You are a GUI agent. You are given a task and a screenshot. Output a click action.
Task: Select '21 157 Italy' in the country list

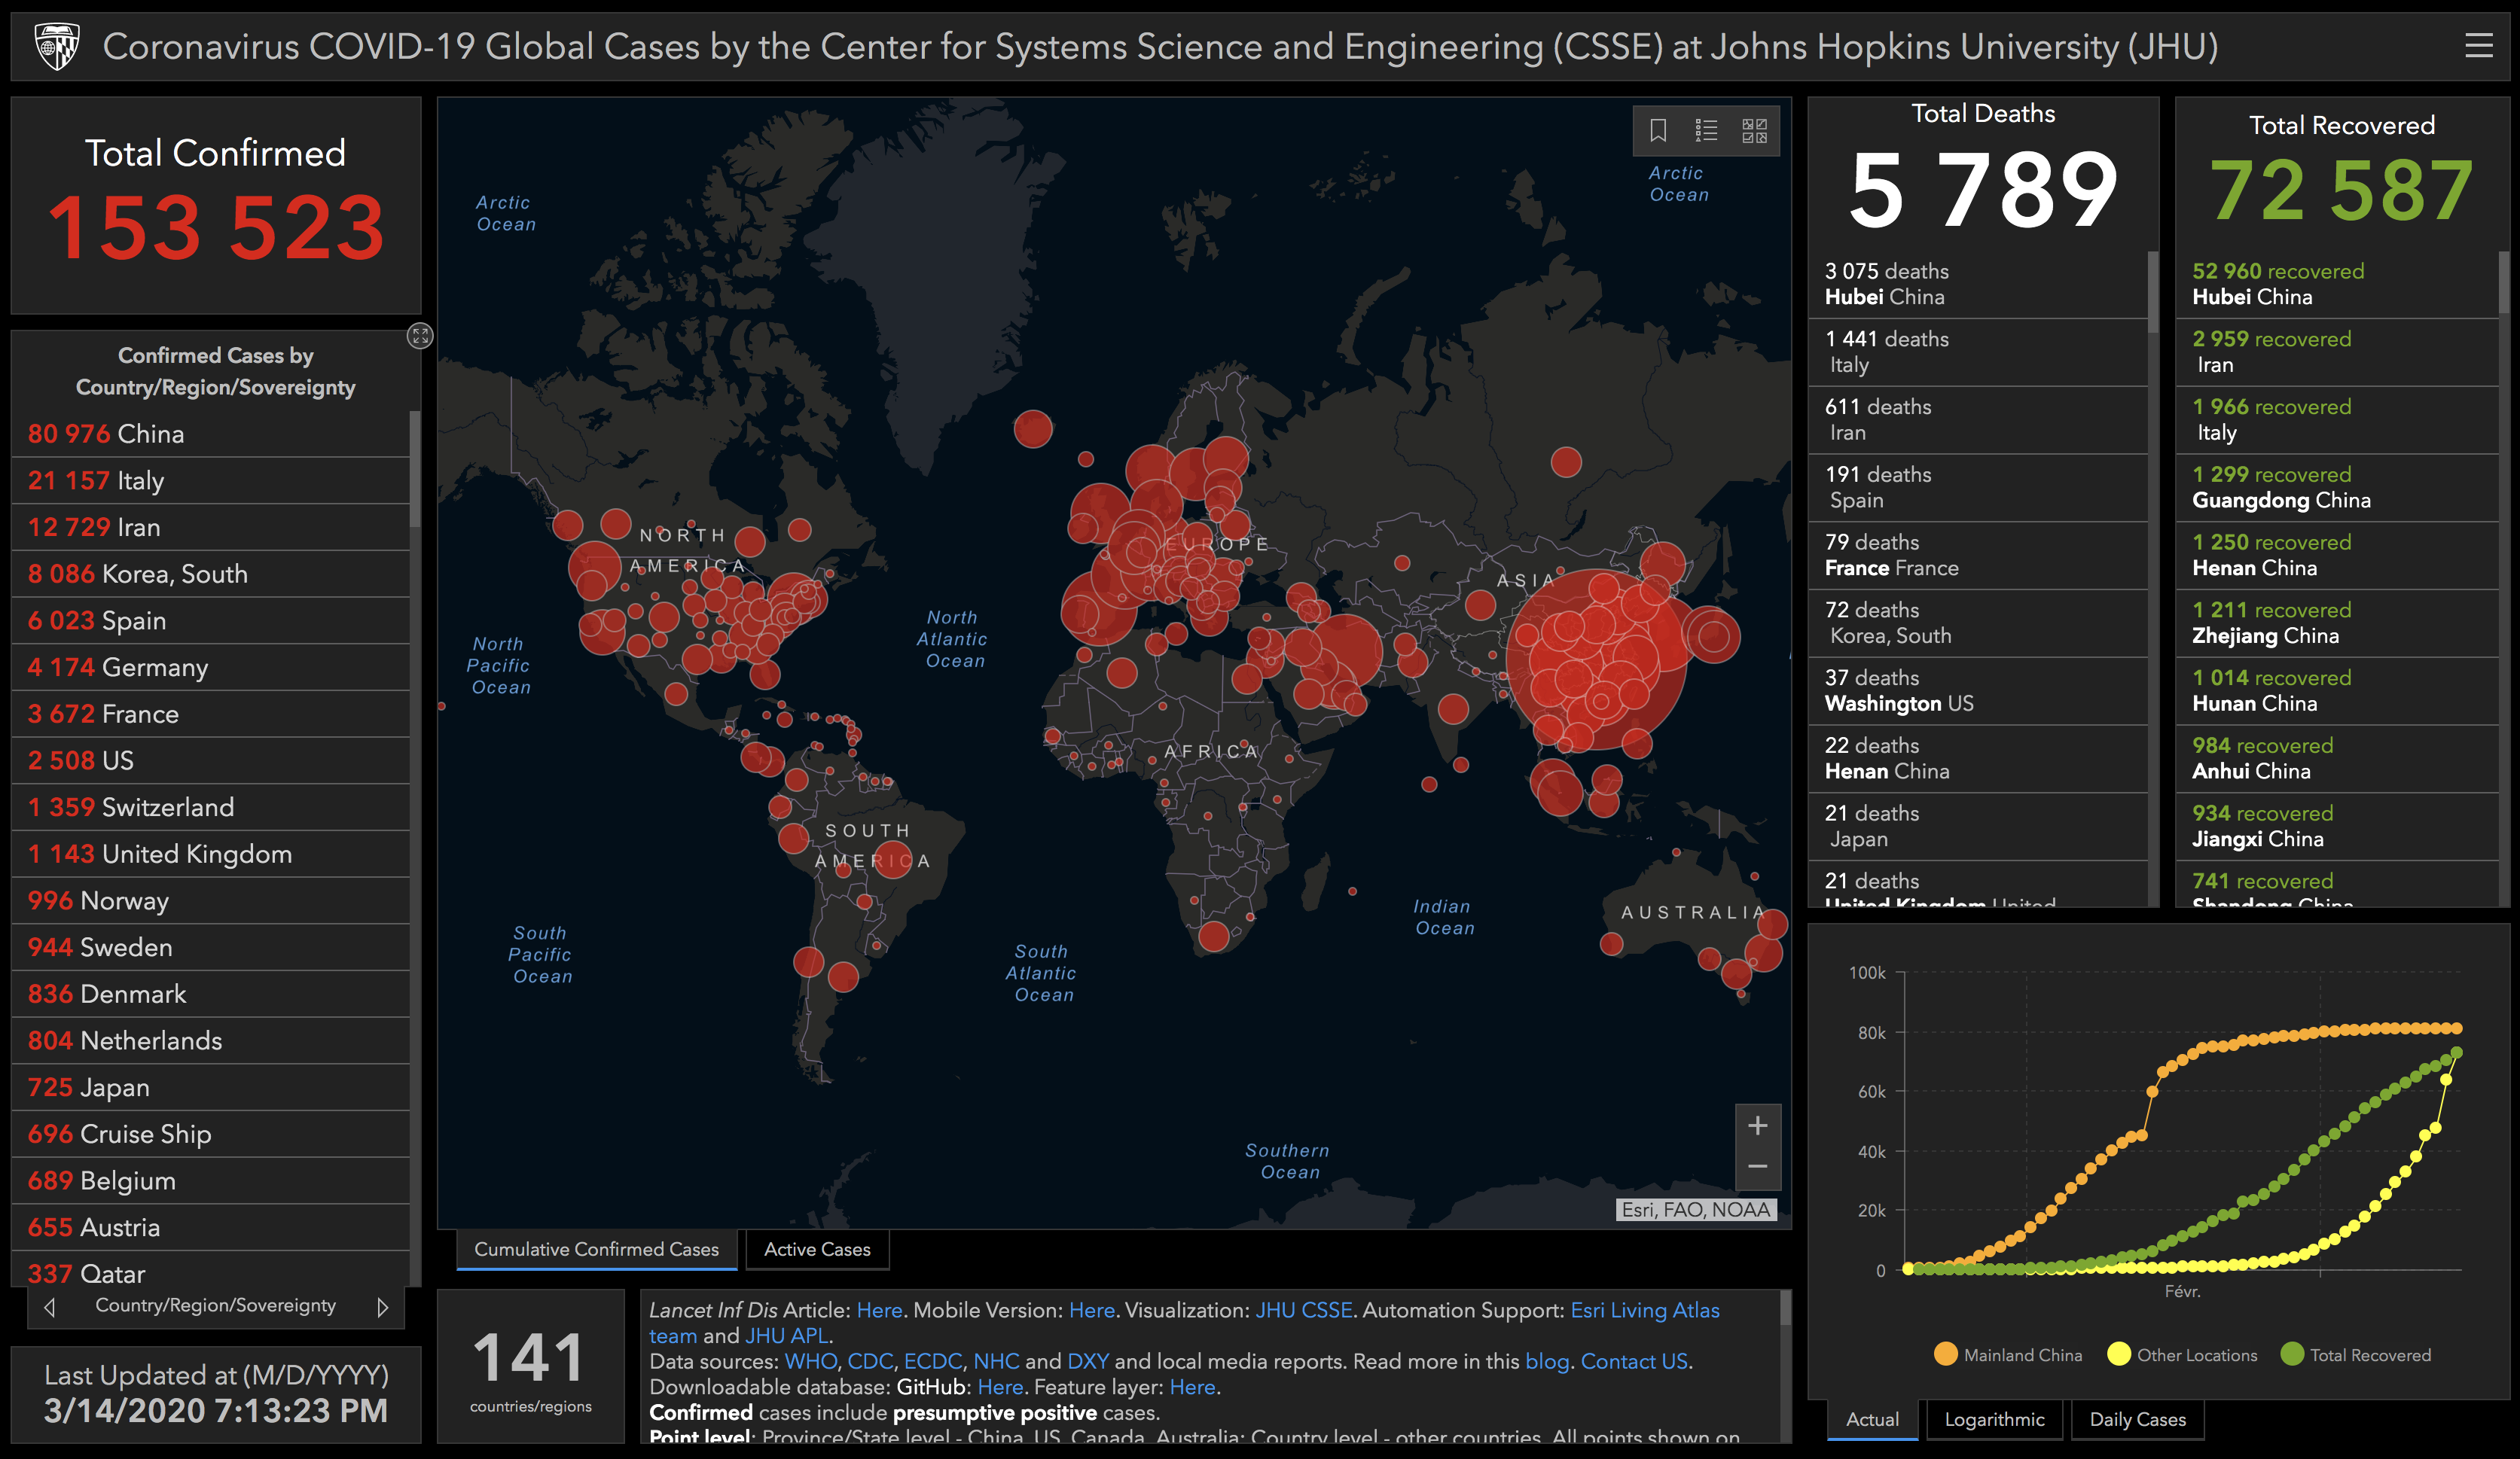(x=210, y=480)
